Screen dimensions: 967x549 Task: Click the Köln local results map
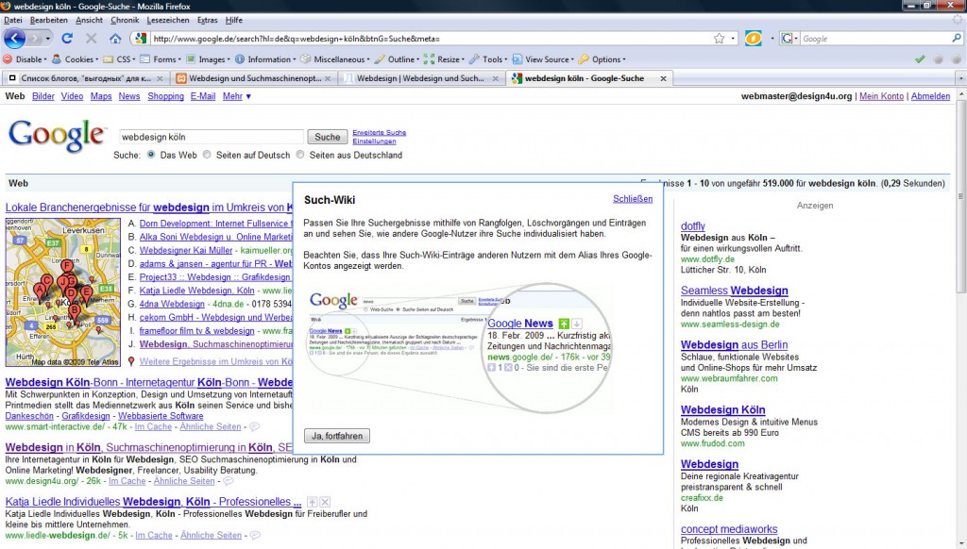tap(63, 292)
